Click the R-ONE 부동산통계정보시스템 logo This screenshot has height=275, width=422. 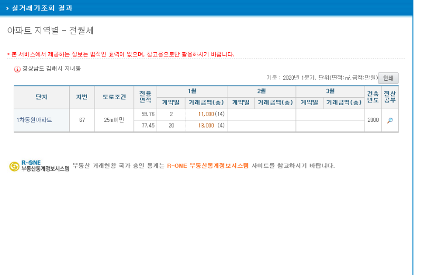tap(39, 166)
